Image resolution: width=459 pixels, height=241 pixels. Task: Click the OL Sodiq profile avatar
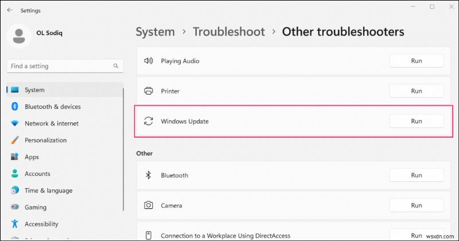19,36
